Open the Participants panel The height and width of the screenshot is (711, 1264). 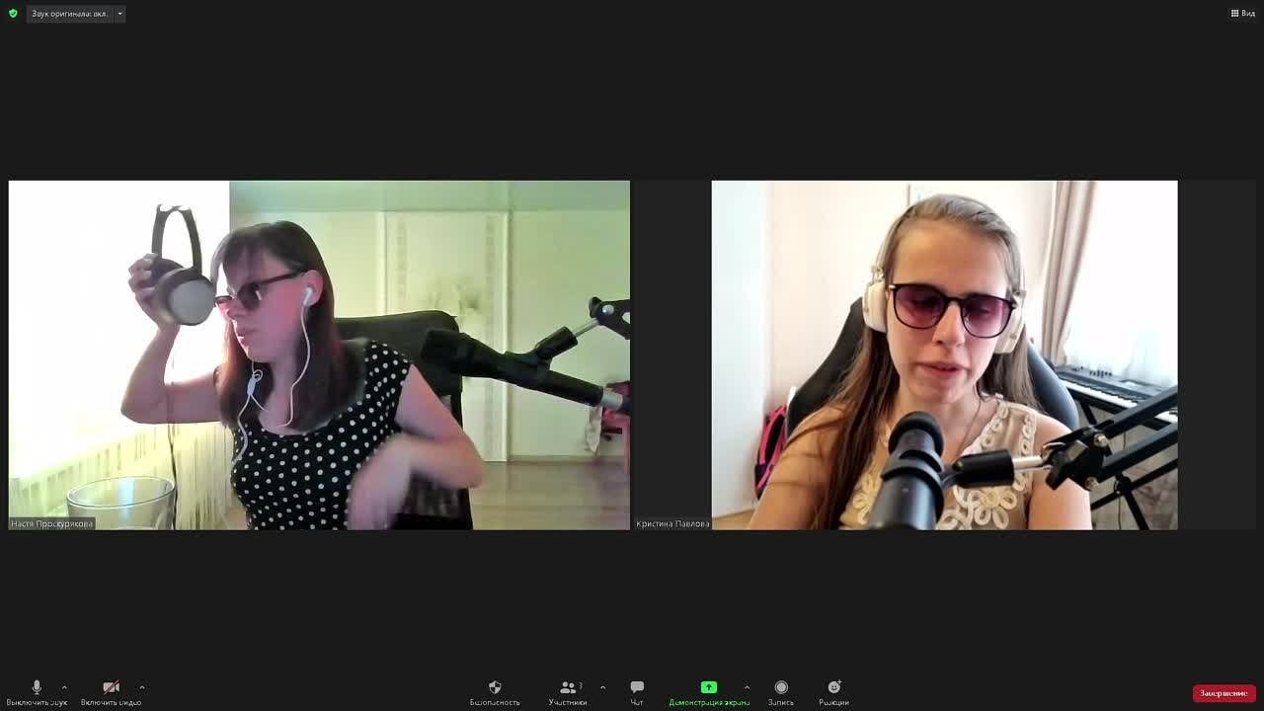click(x=568, y=687)
